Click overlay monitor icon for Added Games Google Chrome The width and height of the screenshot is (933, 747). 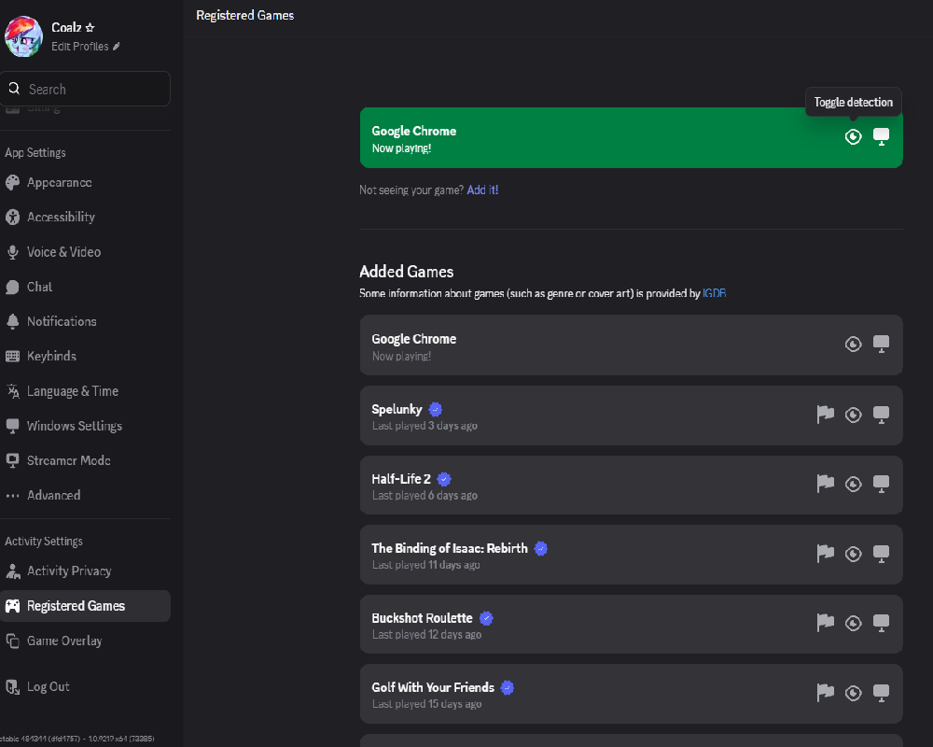coord(881,344)
